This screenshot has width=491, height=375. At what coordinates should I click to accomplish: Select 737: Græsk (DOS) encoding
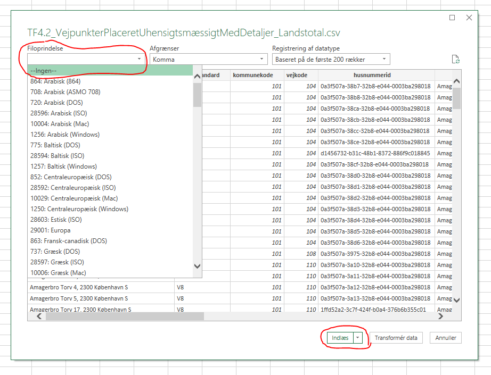tap(110, 252)
